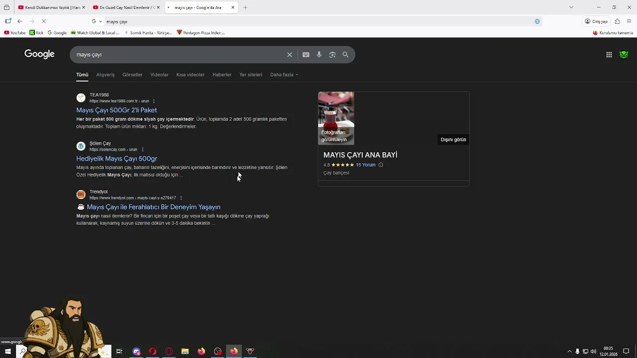
Task: Open Windows notification center
Action: click(x=626, y=352)
